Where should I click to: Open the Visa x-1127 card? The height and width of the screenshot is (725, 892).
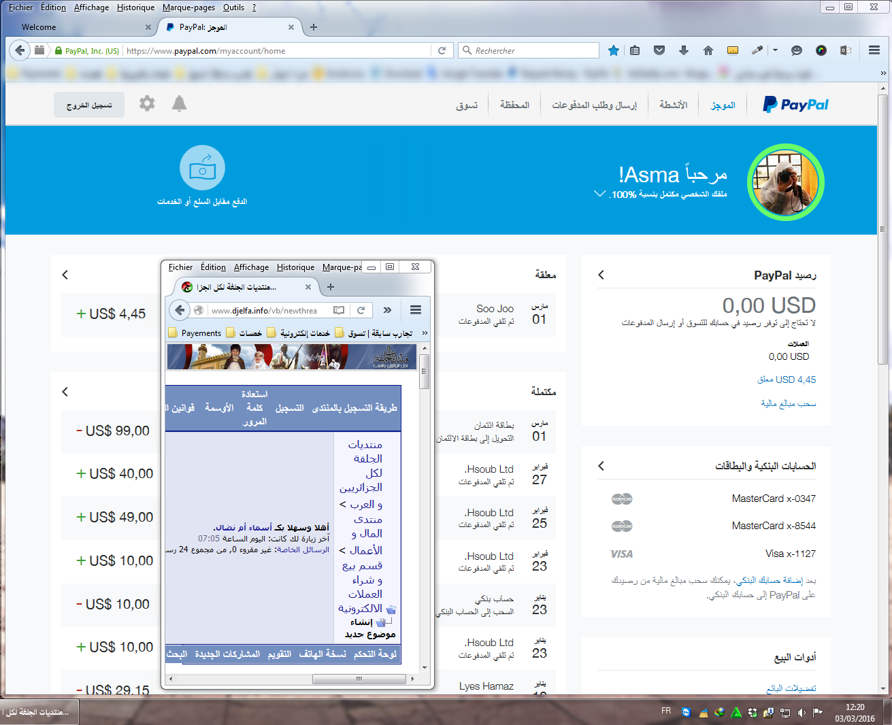tap(790, 554)
